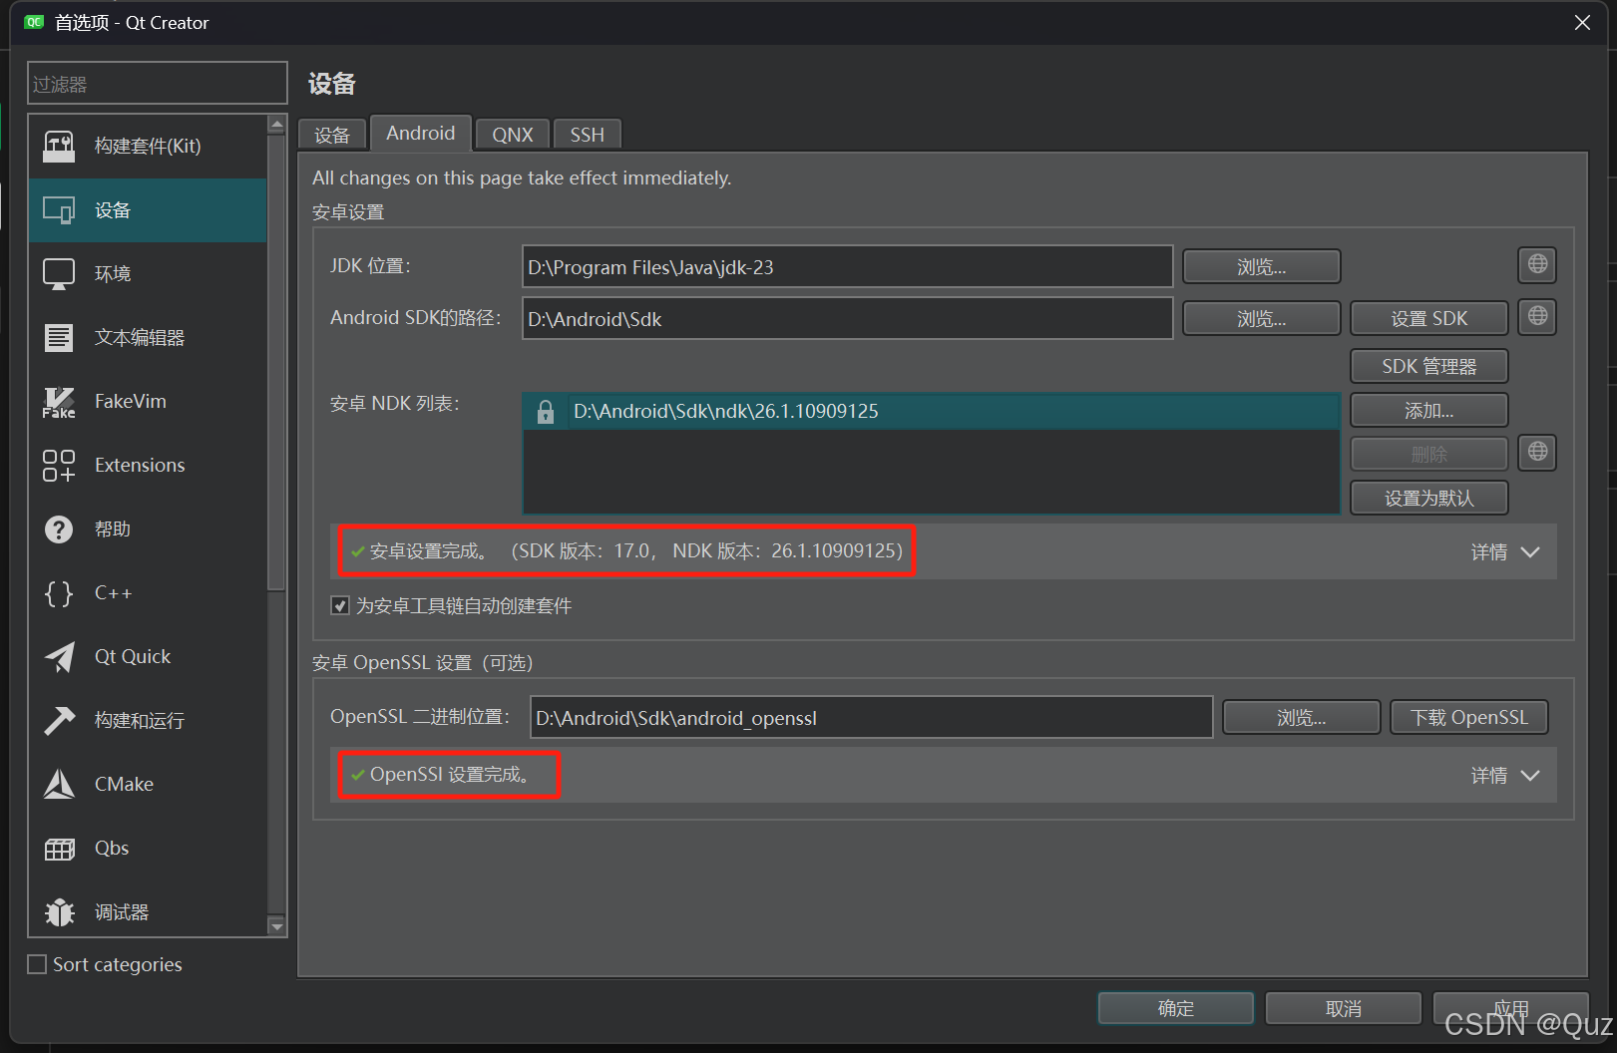Expand 详情 for Android settings status
Screen dimensions: 1617x1053
pos(1505,551)
